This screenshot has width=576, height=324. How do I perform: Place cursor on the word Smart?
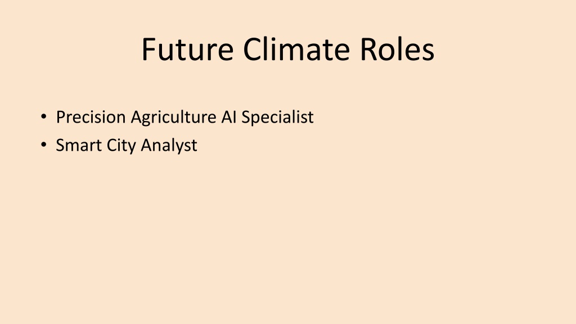[76, 145]
